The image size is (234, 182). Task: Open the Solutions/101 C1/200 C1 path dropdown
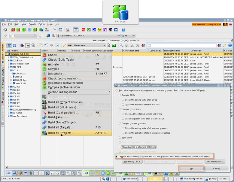point(119,36)
